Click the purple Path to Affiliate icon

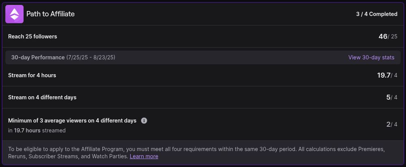pyautogui.click(x=15, y=14)
